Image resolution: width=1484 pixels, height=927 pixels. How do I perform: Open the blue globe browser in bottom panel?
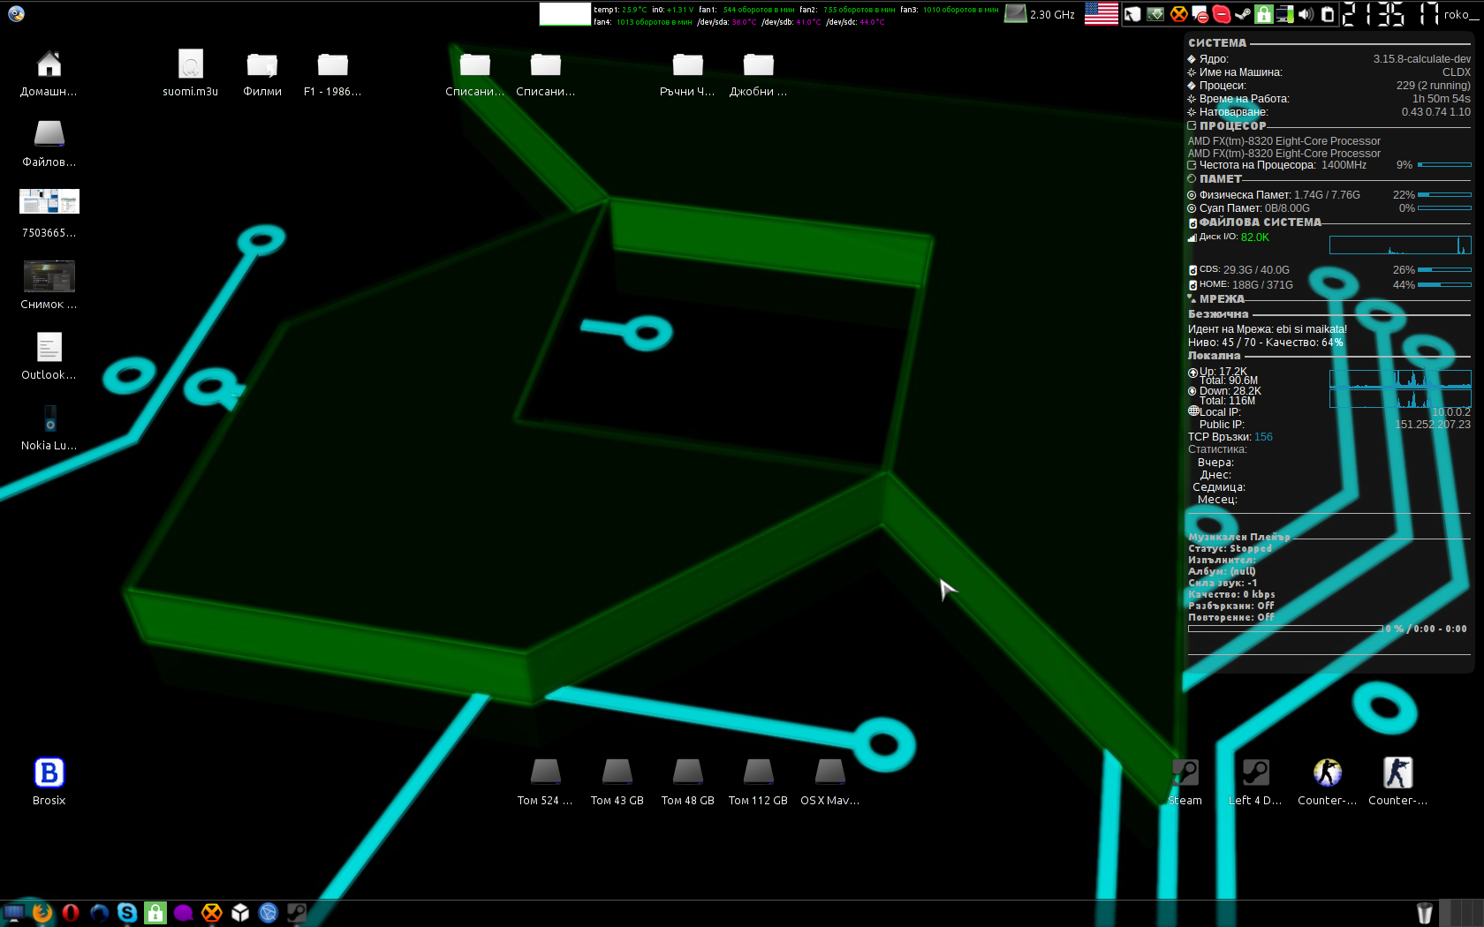coord(269,913)
